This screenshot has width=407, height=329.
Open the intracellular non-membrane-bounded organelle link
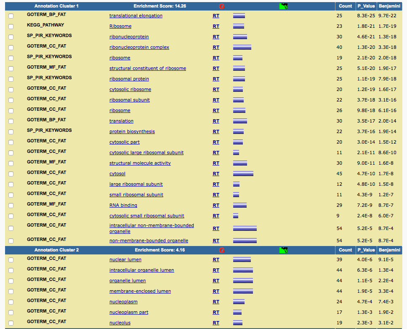[152, 228]
